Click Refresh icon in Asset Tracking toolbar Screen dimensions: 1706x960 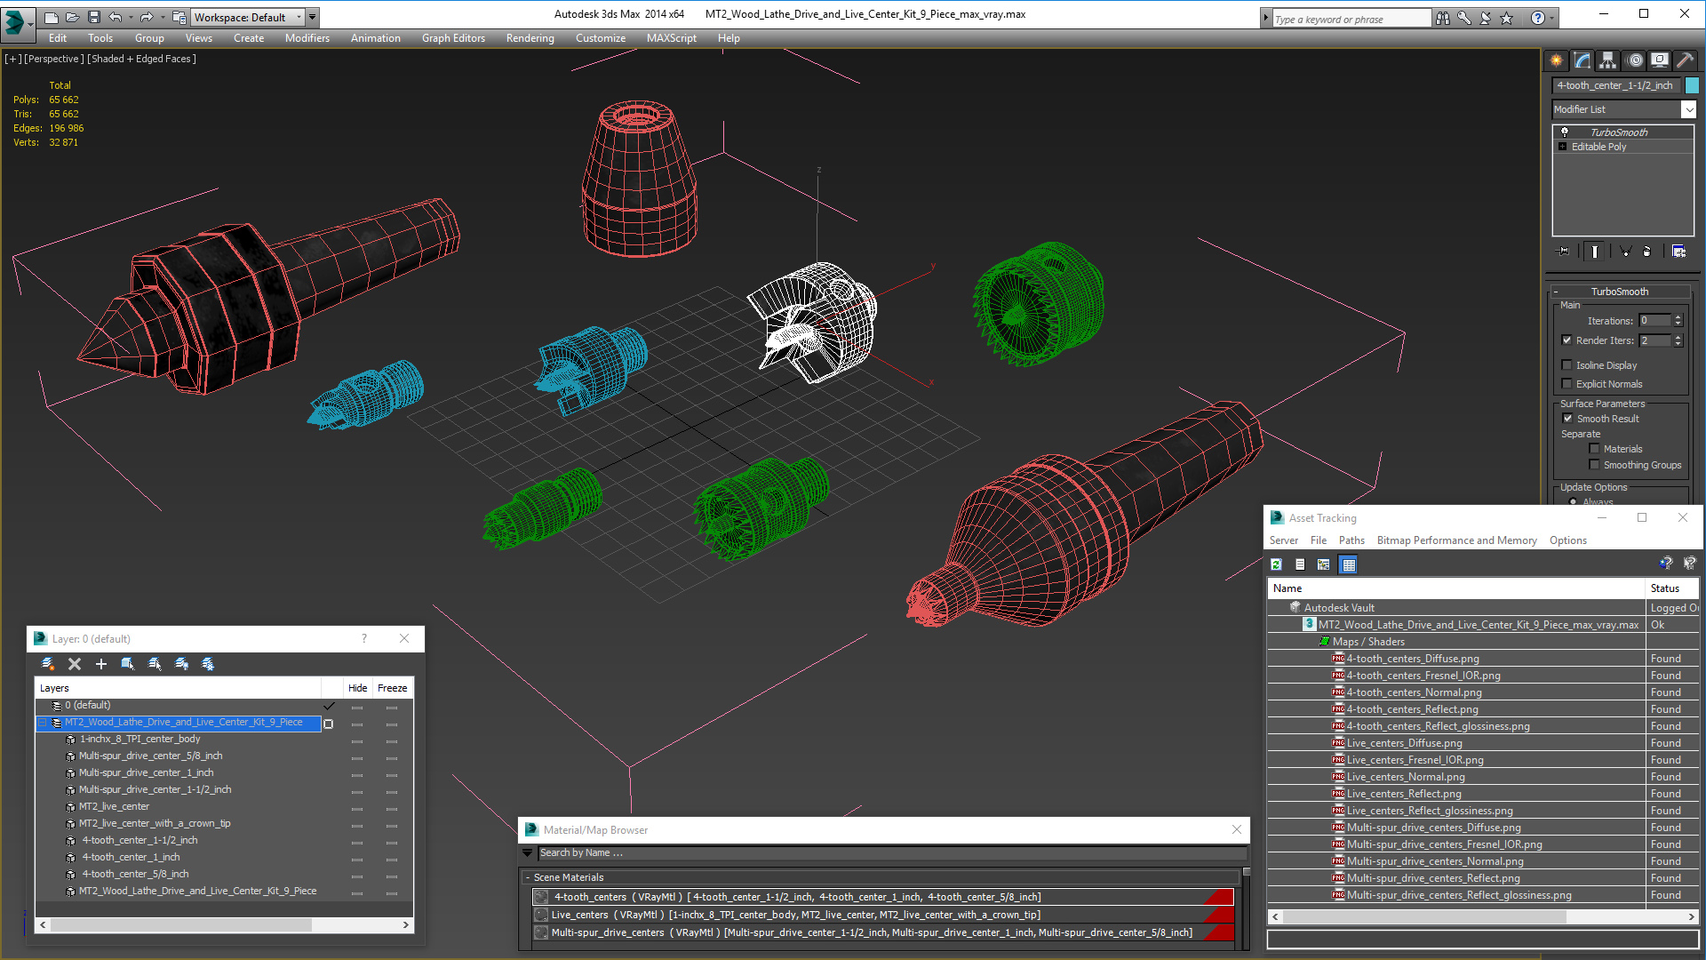1276,564
